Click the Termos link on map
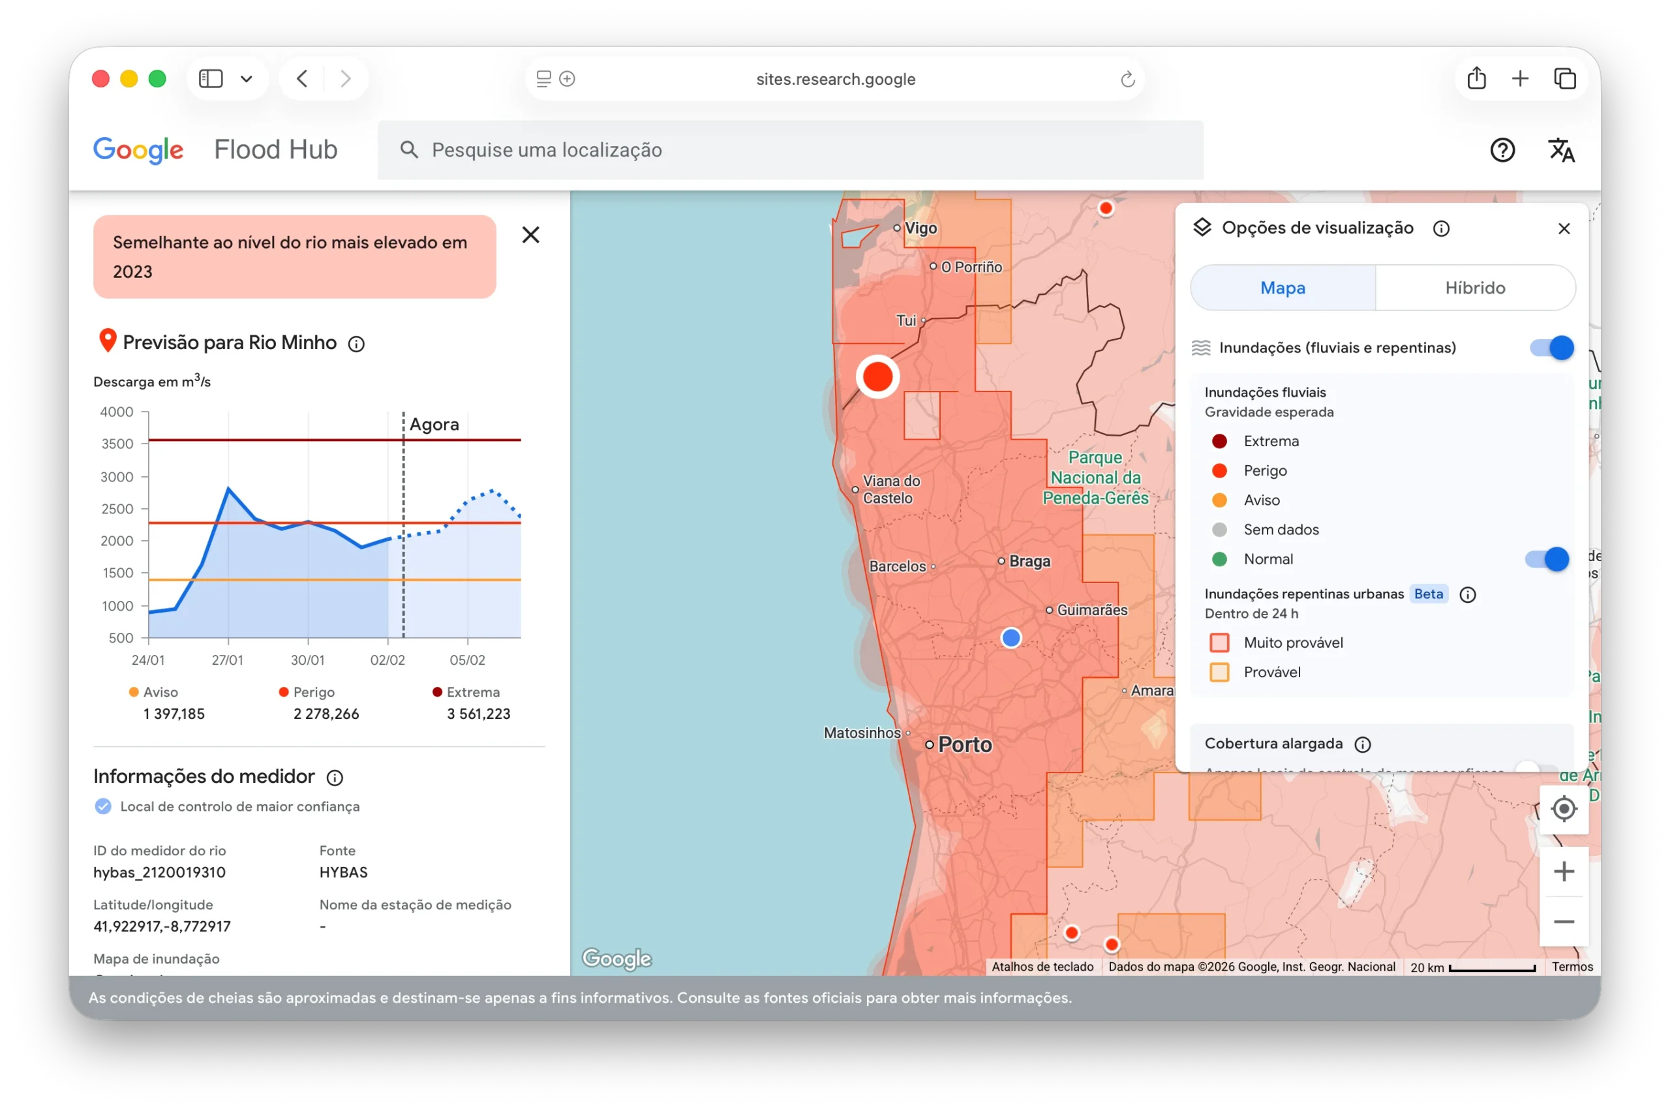Screen dimensions: 1670x1111 tap(1571, 967)
